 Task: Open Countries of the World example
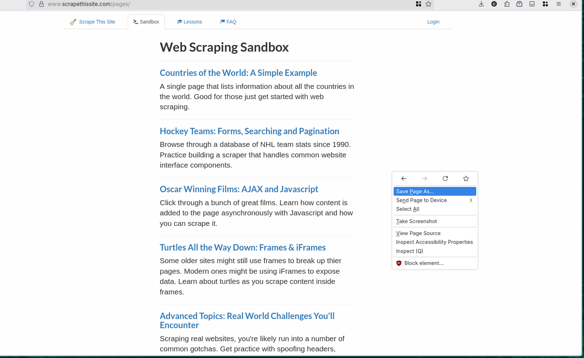click(x=238, y=73)
